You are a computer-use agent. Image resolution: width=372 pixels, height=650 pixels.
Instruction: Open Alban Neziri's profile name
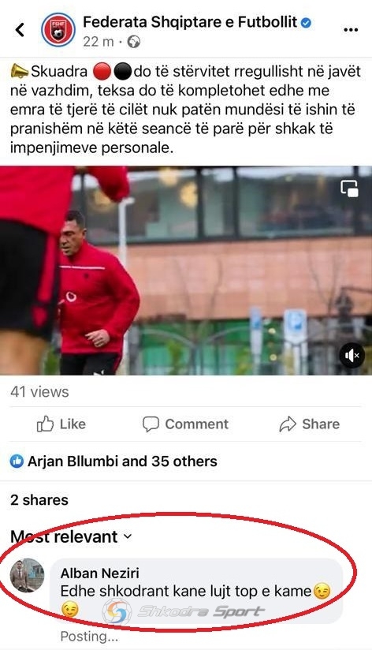pos(100,573)
